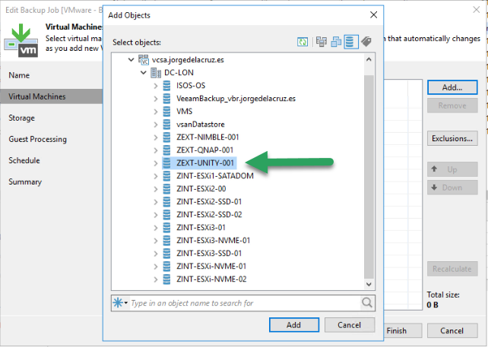The width and height of the screenshot is (488, 347).
Task: Switch to Hosts and Clusters view icon
Action: [322, 42]
